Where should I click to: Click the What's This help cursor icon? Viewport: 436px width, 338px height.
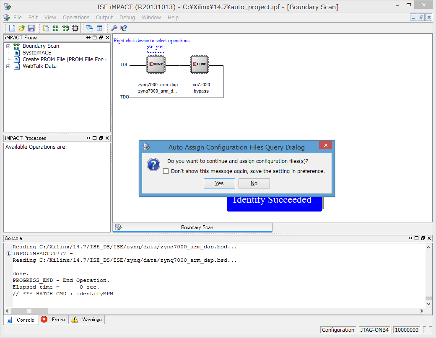pos(123,28)
